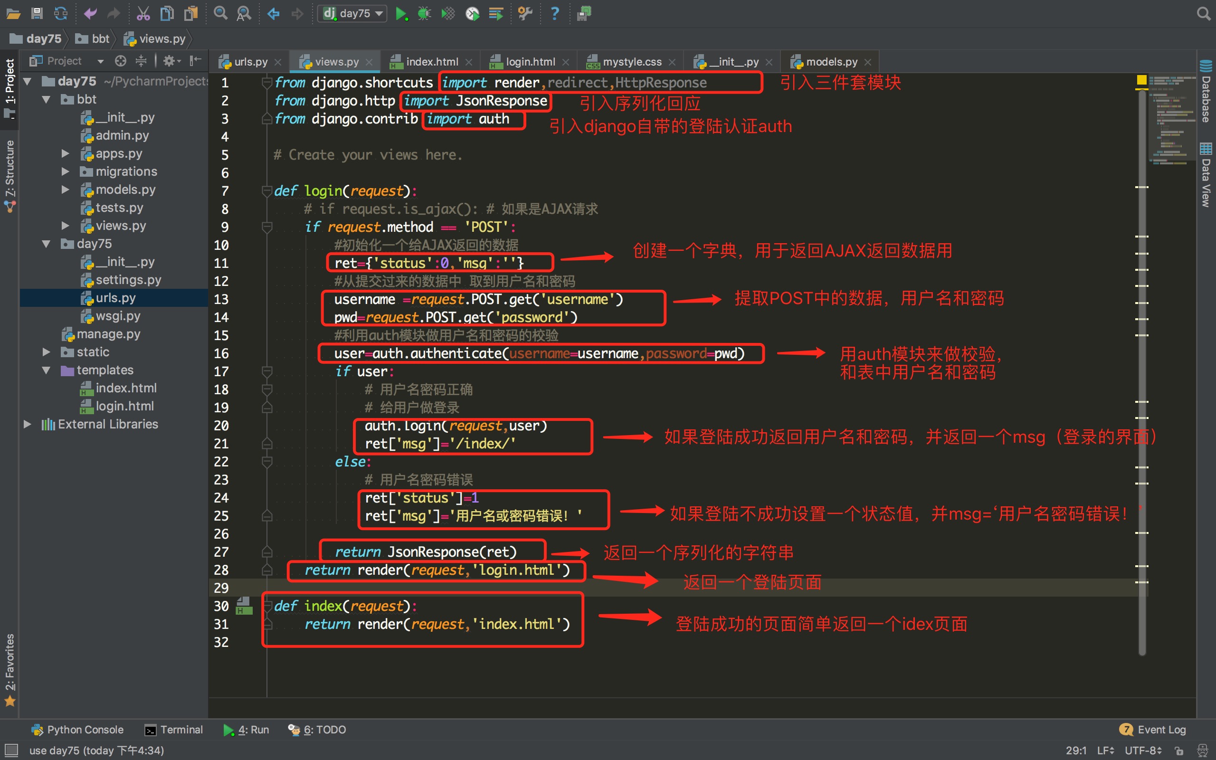Open the Terminal tool window
This screenshot has height=760, width=1216.
(174, 729)
